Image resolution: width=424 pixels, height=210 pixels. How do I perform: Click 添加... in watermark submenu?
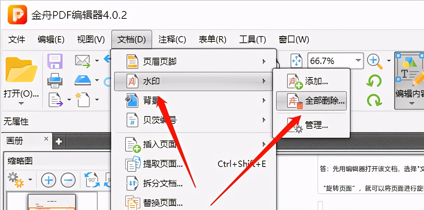point(311,81)
